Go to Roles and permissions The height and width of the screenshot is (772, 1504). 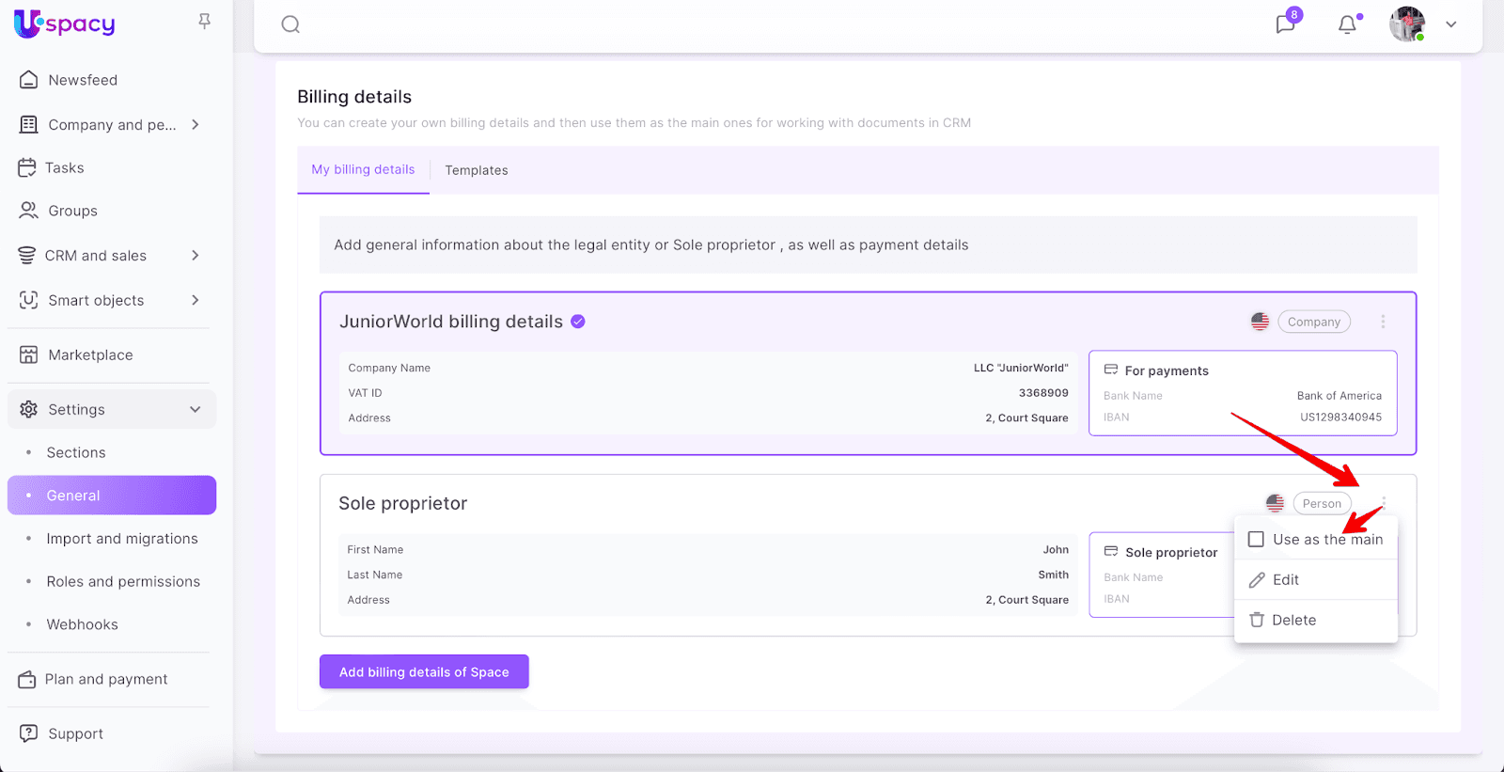pos(123,582)
